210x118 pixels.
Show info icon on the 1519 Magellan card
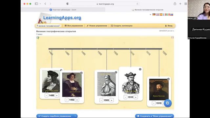click(168, 79)
